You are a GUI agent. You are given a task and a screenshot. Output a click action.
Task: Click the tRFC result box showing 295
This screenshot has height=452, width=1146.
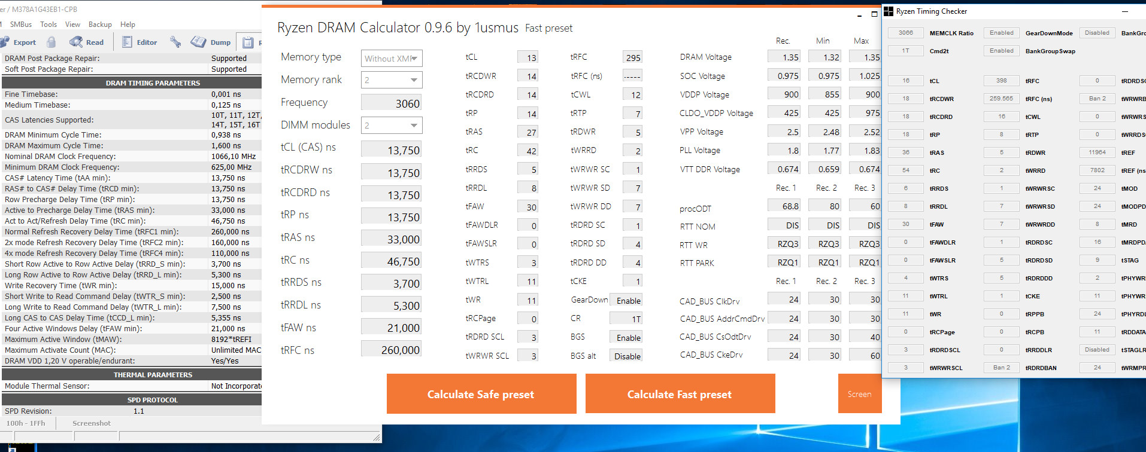(633, 57)
